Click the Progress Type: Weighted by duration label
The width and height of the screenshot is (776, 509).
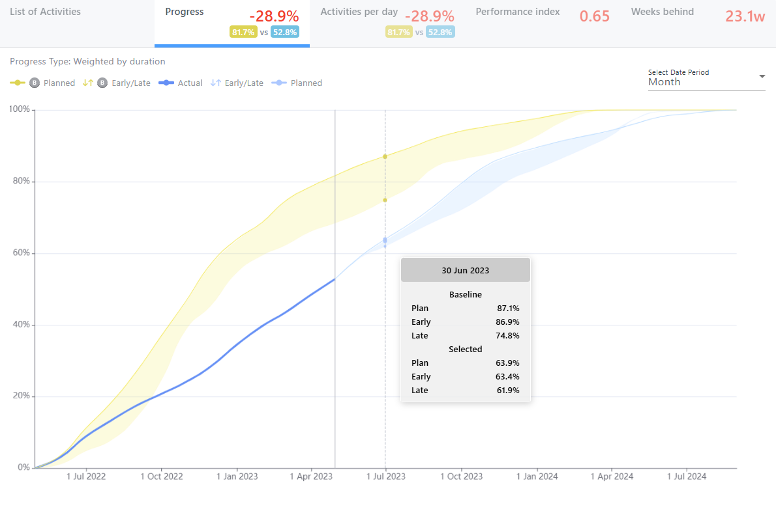(87, 61)
